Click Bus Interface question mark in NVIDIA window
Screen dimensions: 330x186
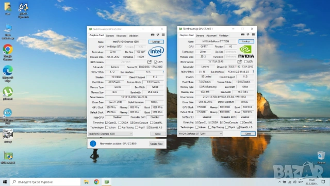253,72
